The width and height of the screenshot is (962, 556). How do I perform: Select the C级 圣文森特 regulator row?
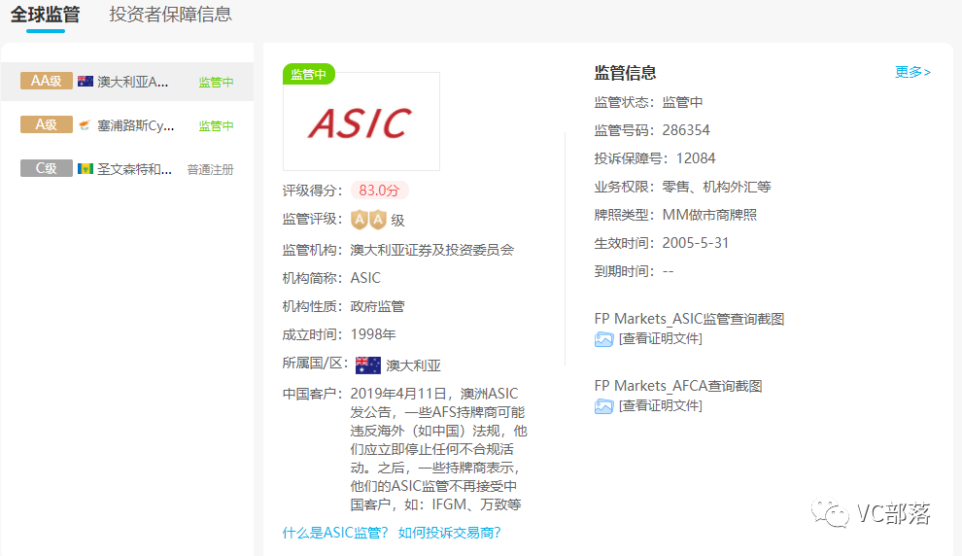127,169
